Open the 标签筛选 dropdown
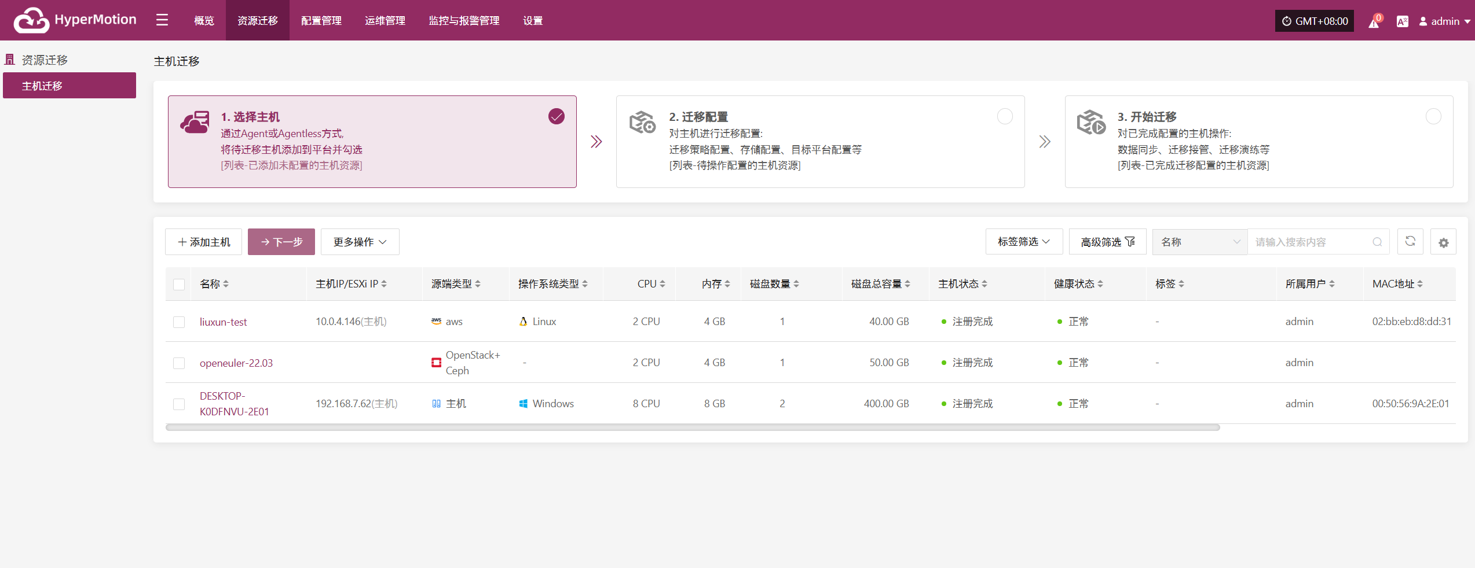Viewport: 1475px width, 568px height. pos(1024,242)
